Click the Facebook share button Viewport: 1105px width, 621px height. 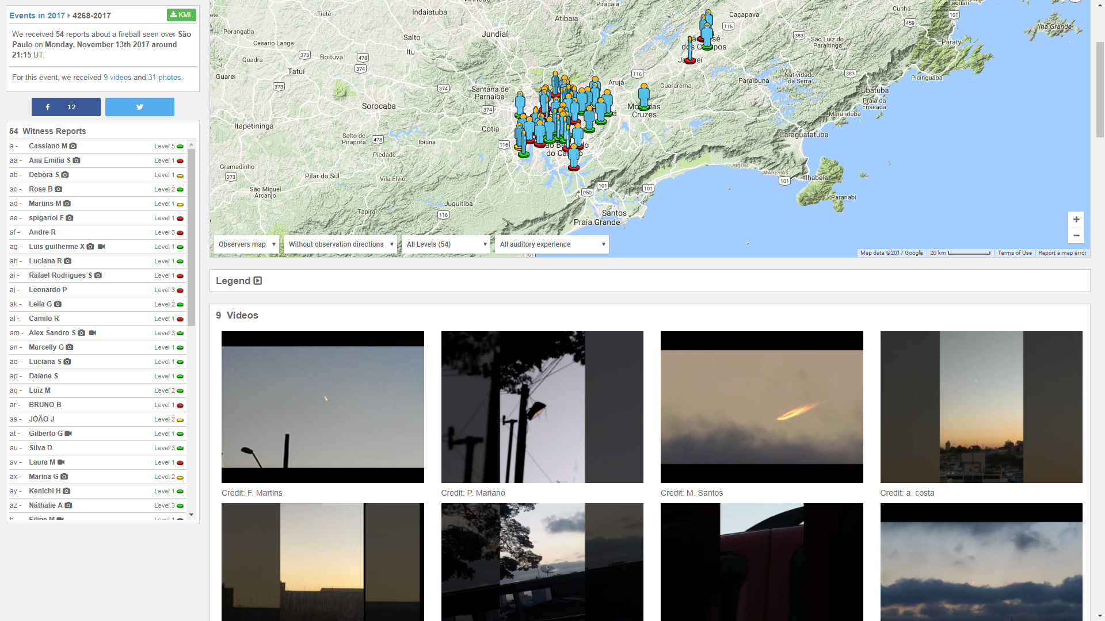(x=66, y=107)
